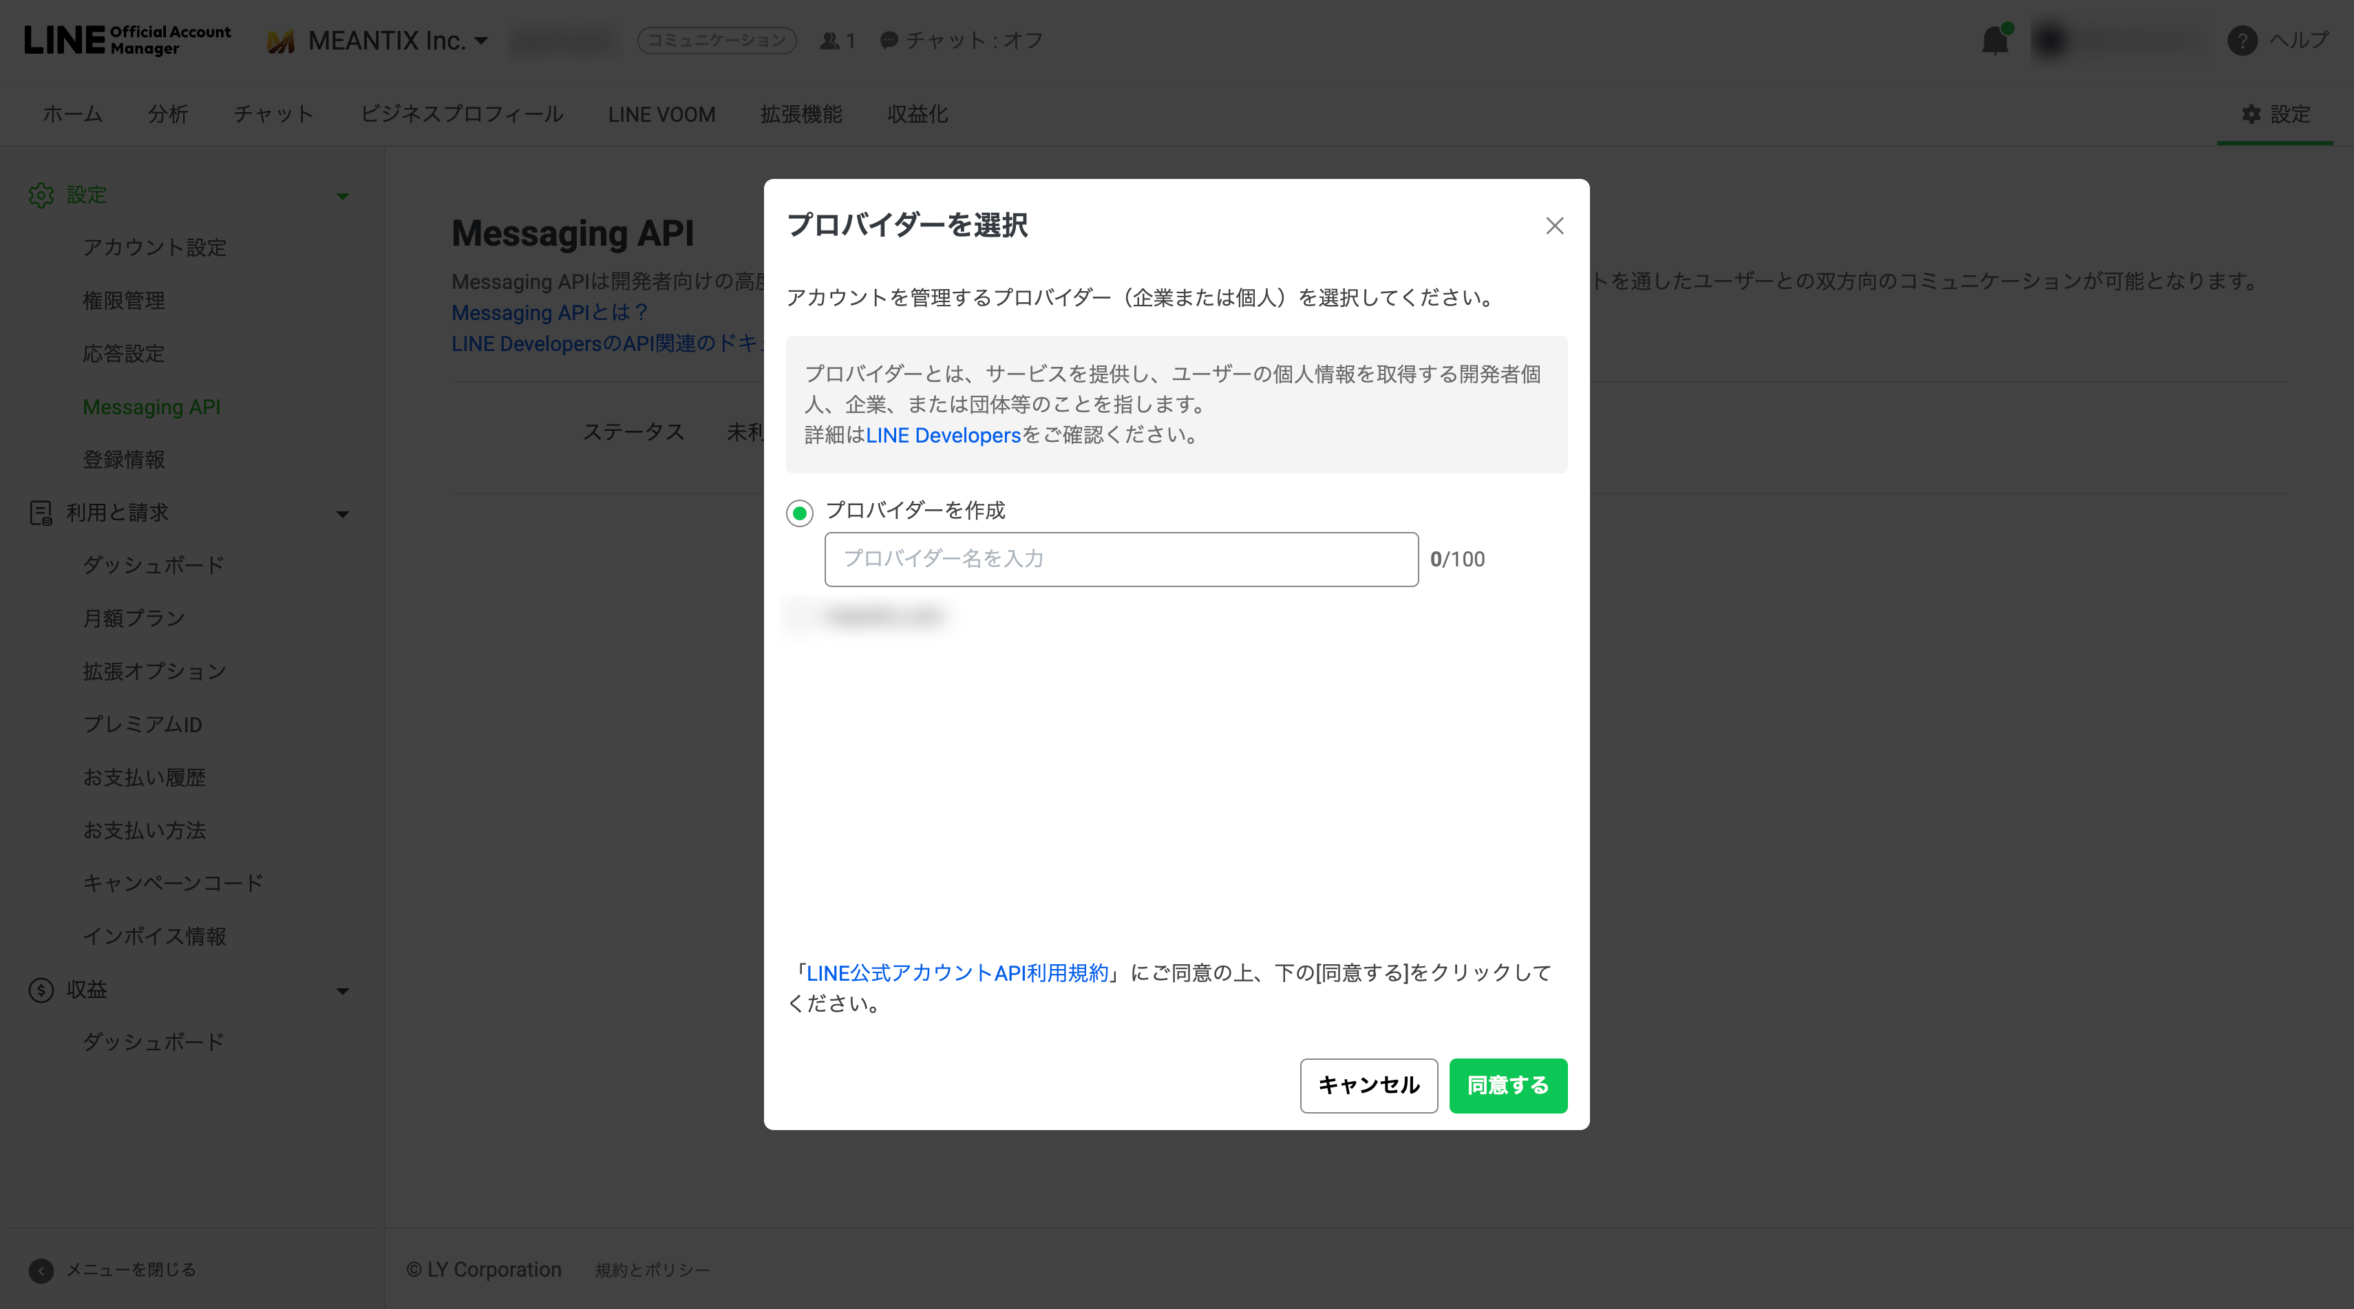
Task: Open キャンペーンコード in the sidebar
Action: 173,883
